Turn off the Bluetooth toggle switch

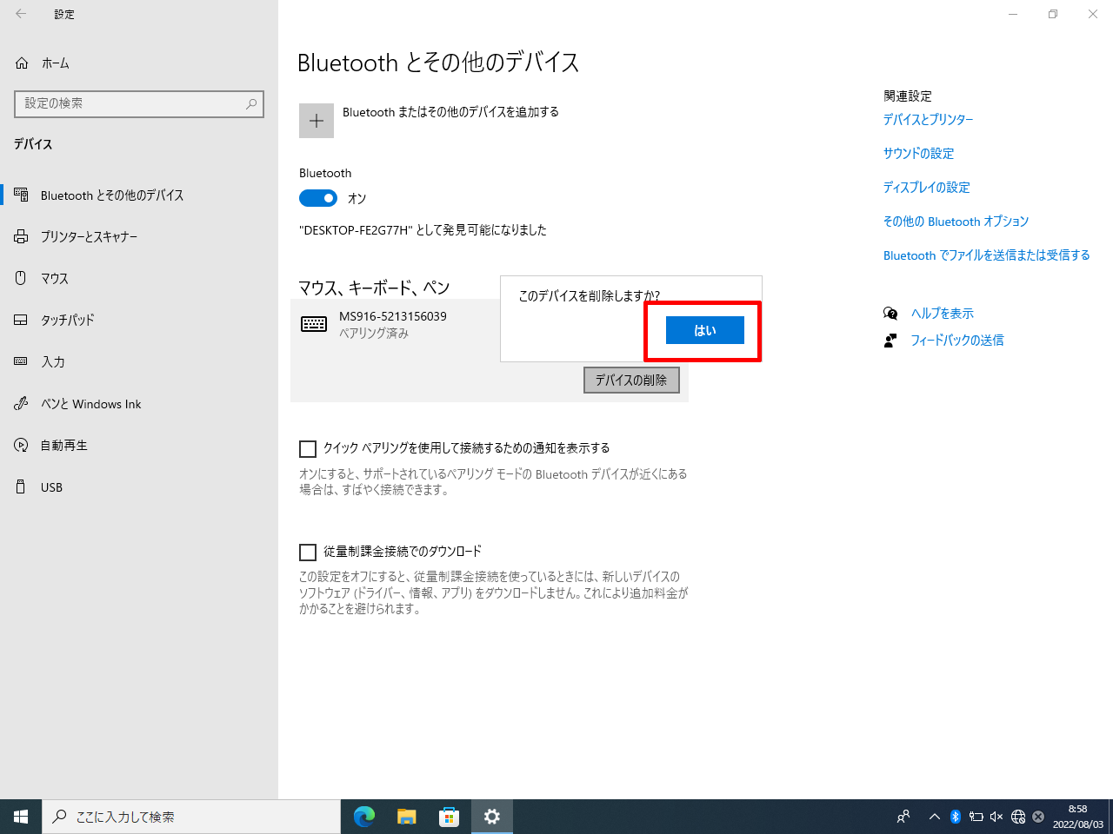(x=318, y=198)
